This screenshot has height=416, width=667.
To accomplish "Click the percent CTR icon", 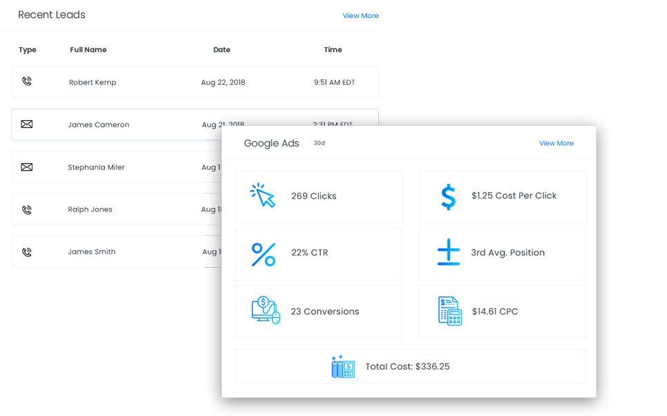I will click(263, 254).
